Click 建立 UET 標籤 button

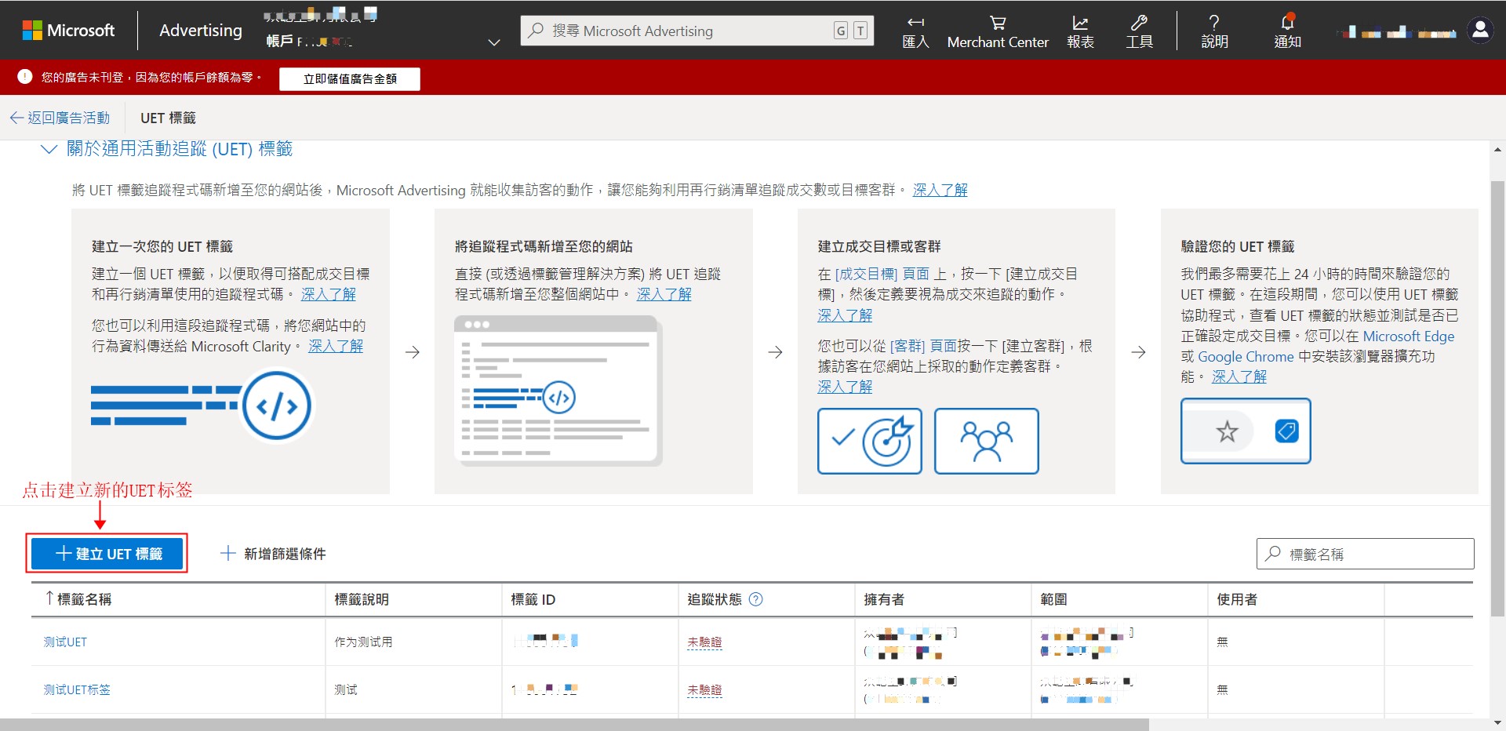108,554
